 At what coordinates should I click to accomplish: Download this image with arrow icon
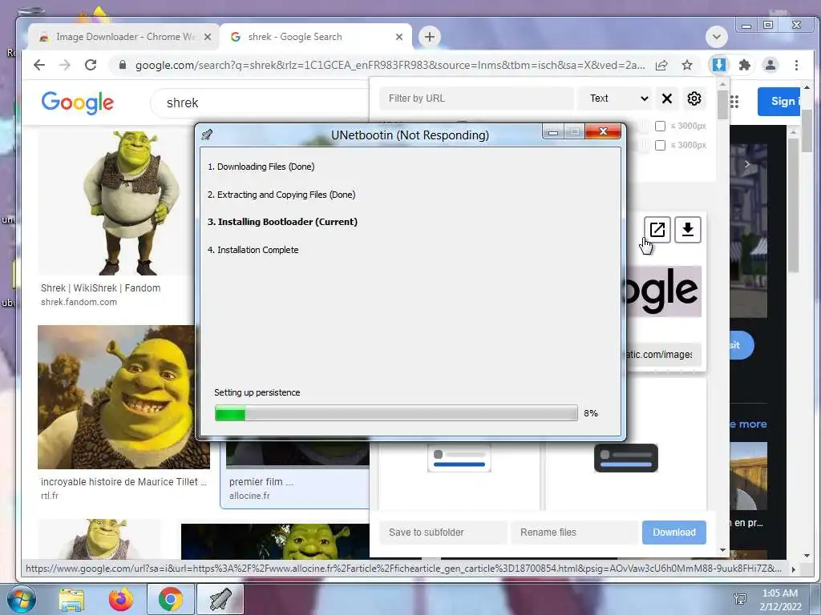687,229
